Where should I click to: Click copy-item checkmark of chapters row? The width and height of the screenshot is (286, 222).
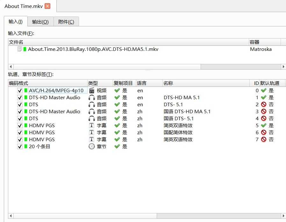point(117,146)
